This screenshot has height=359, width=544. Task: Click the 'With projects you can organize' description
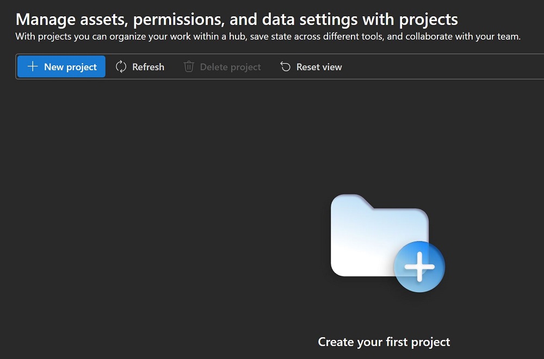(268, 36)
